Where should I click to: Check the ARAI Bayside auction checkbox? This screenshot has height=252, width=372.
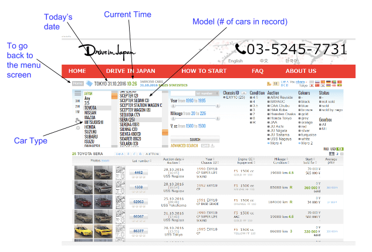tap(269, 98)
